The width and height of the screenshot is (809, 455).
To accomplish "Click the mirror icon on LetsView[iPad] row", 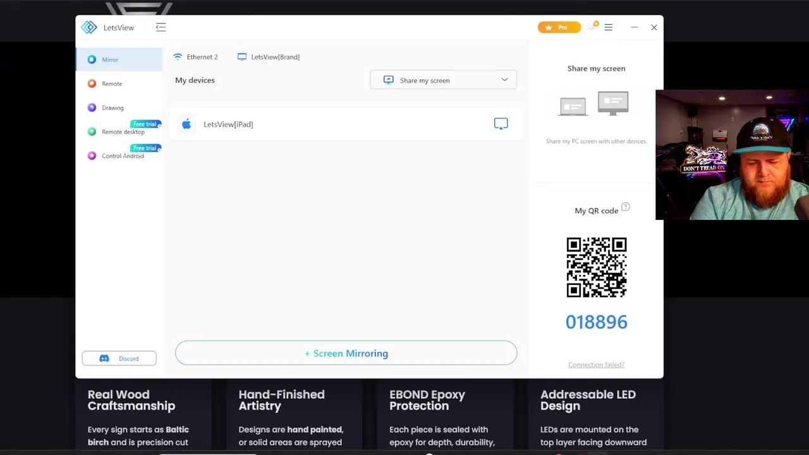I will coord(501,124).
